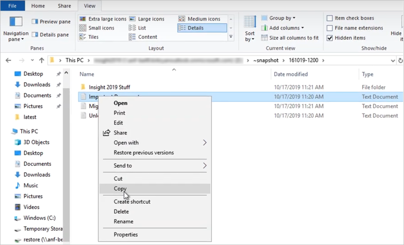Open Temporary Storage drive in sidebar
The height and width of the screenshot is (245, 404).
43,229
